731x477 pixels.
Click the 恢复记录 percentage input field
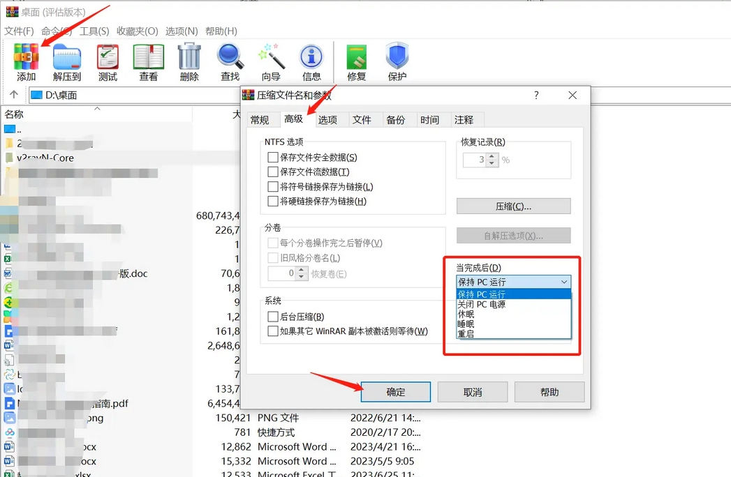(x=475, y=160)
